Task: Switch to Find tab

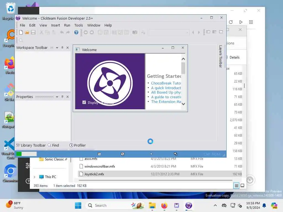Action: 53,145
